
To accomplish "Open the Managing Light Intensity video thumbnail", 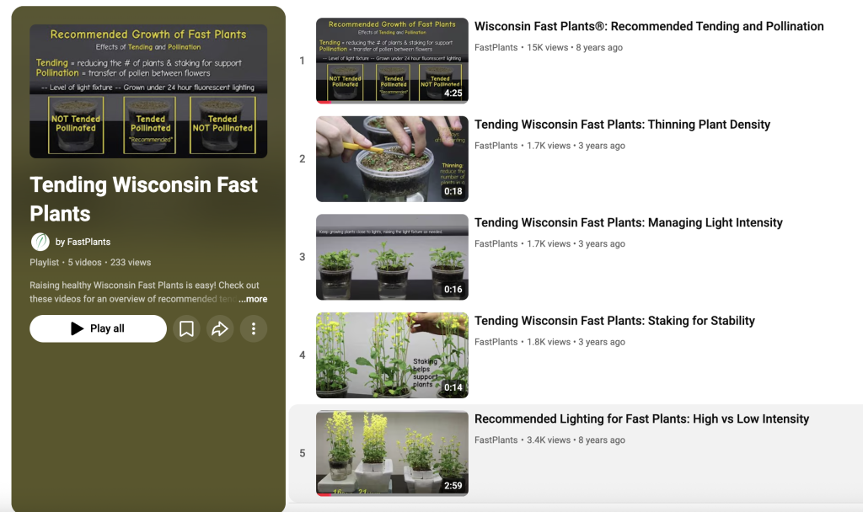I will (x=392, y=257).
